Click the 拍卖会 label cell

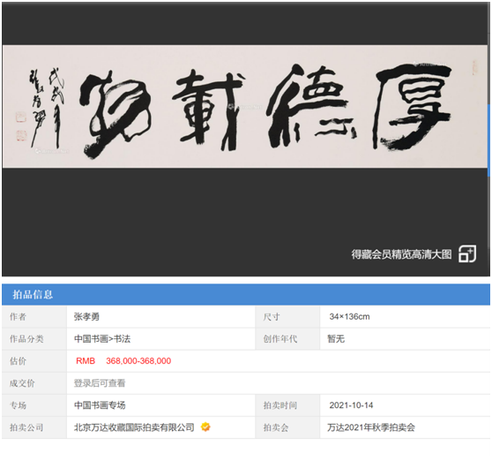coord(287,427)
